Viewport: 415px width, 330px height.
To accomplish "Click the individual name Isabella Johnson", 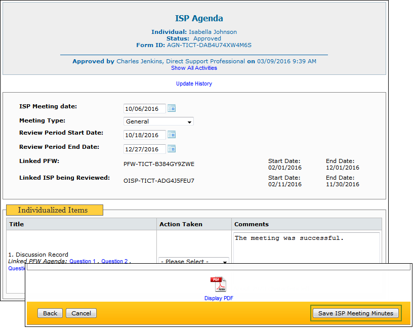I will pos(213,32).
